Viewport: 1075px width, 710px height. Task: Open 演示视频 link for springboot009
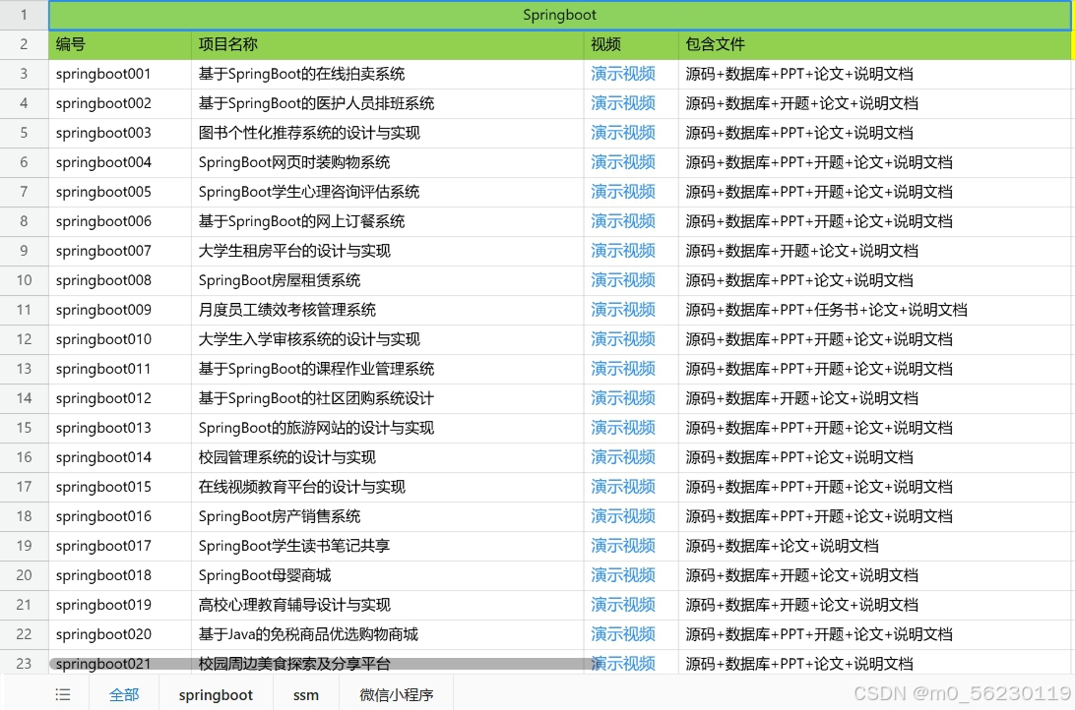point(623,310)
